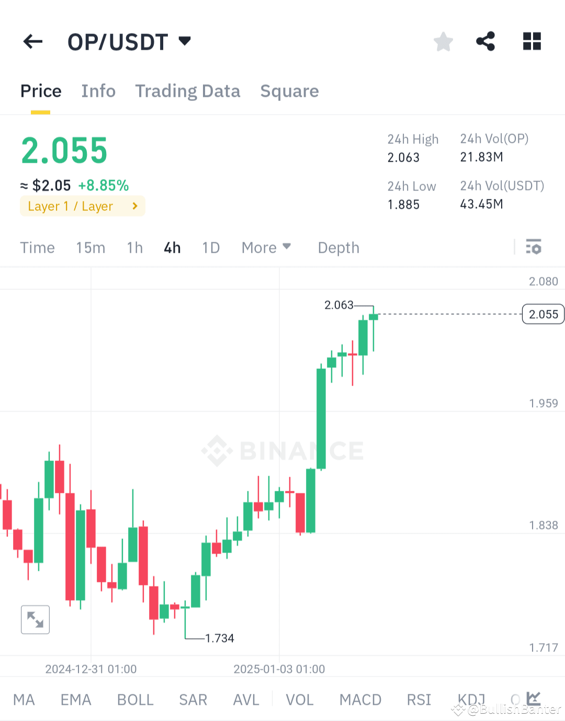This screenshot has height=721, width=565.
Task: Expand the chart to fullscreen
Action: tap(35, 619)
